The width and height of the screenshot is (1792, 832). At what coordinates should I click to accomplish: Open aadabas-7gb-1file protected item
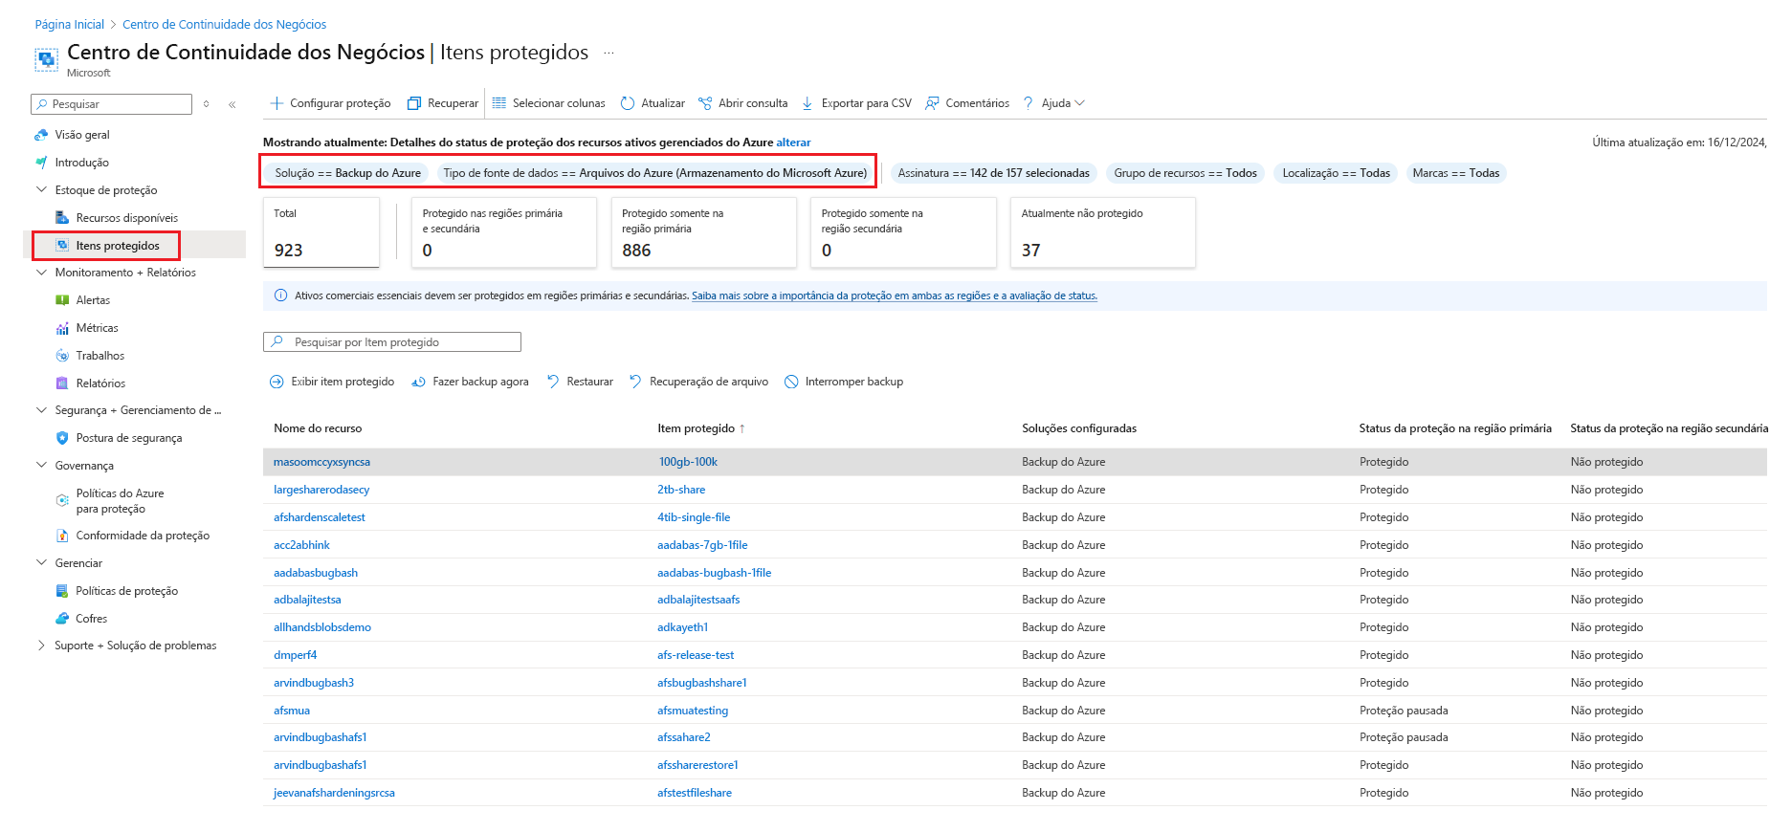pyautogui.click(x=702, y=545)
